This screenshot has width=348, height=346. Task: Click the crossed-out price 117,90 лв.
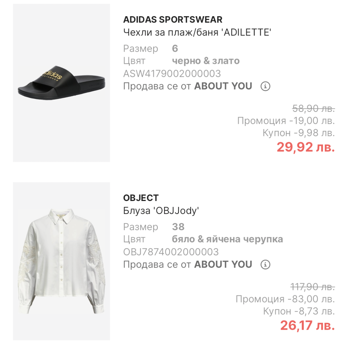point(313,287)
